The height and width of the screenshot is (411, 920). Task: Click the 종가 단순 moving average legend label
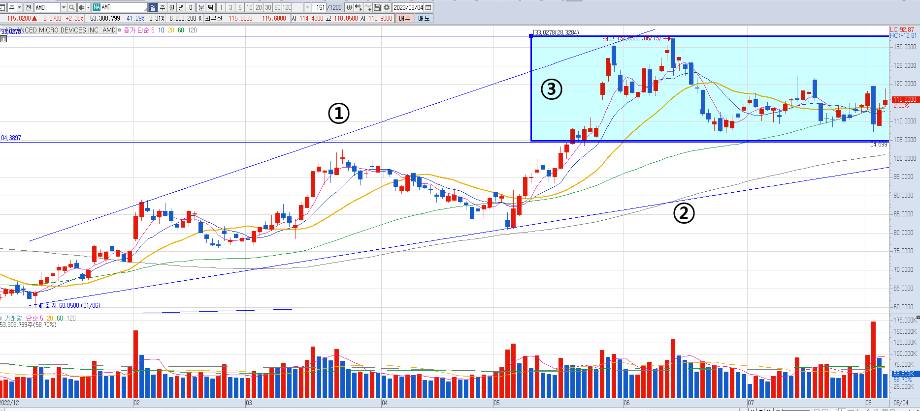[x=136, y=30]
